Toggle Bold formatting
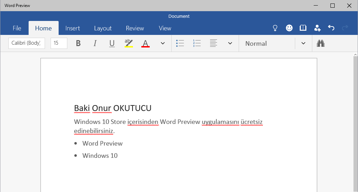Image resolution: width=358 pixels, height=192 pixels. coord(78,43)
